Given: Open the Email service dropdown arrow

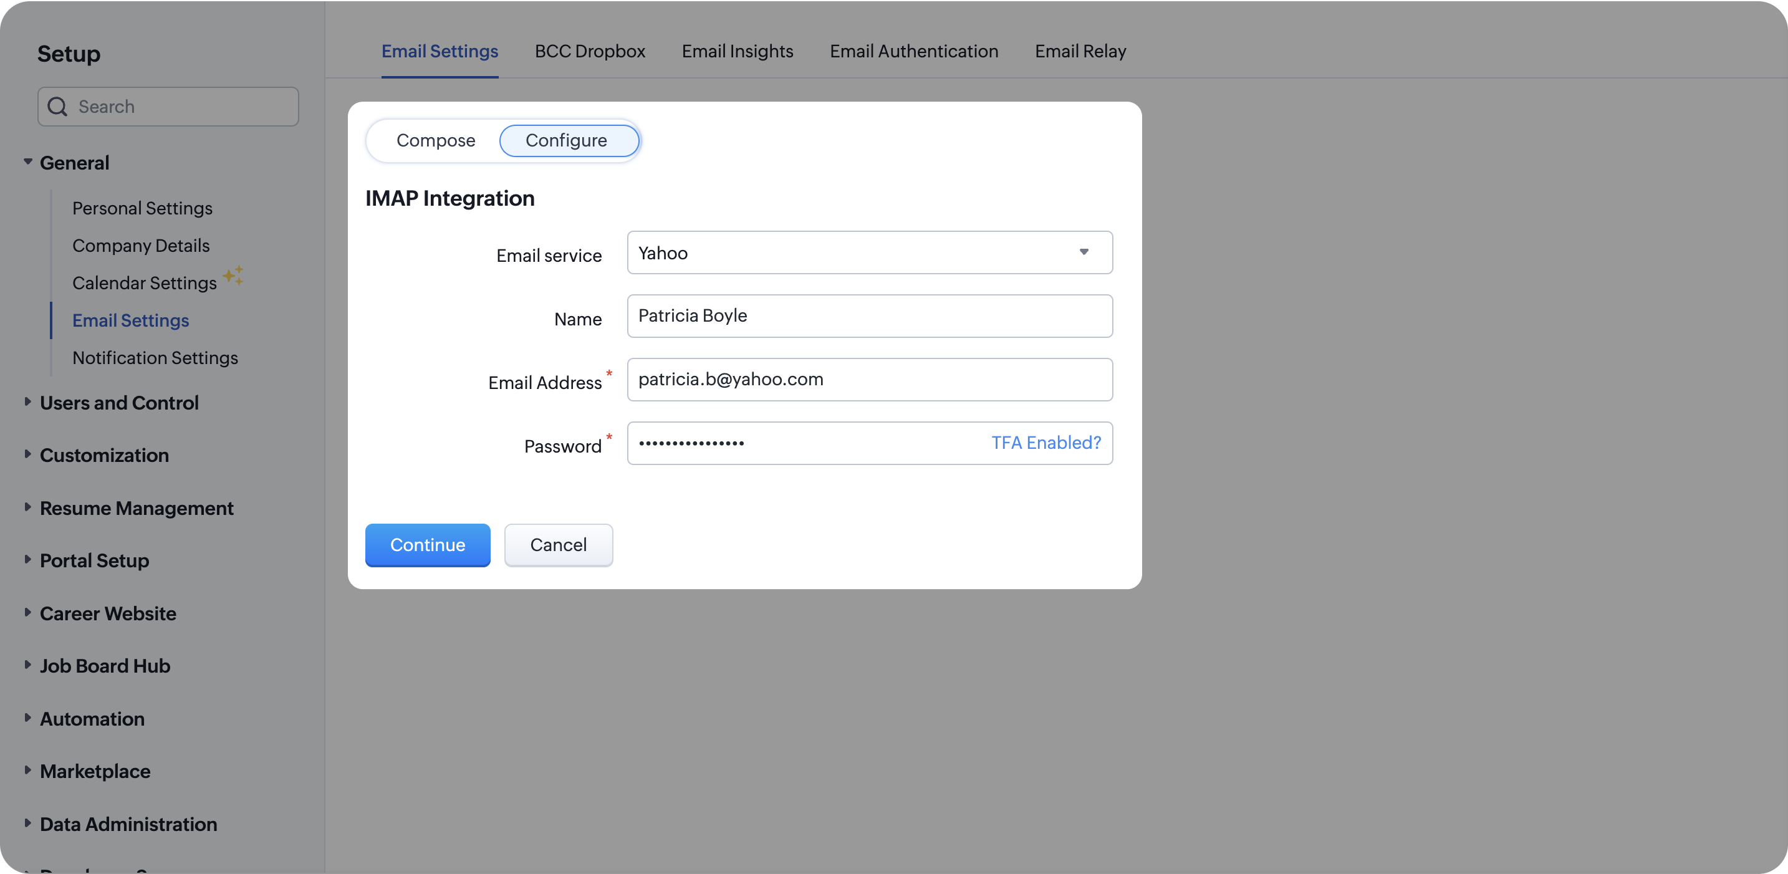Looking at the screenshot, I should [x=1084, y=252].
